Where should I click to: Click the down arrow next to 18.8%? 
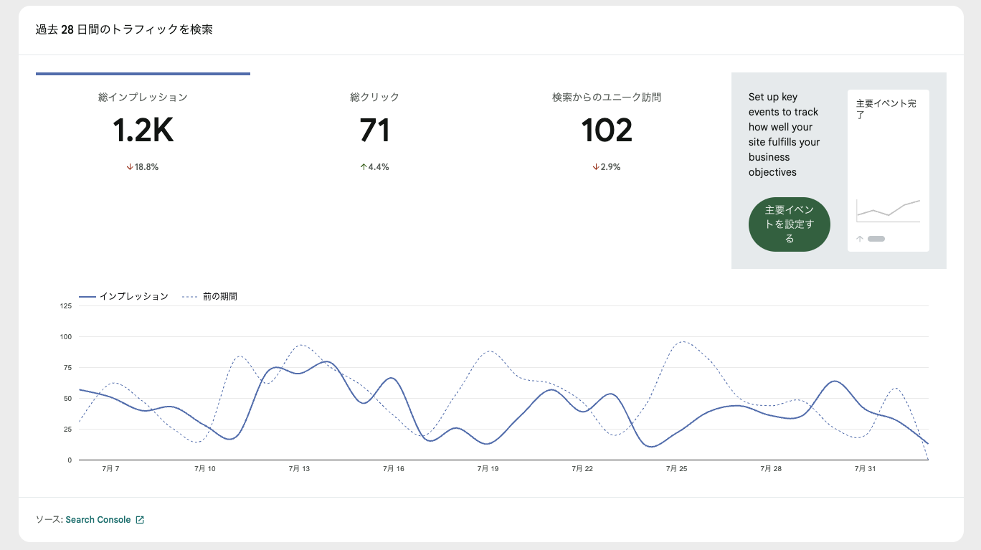click(130, 167)
